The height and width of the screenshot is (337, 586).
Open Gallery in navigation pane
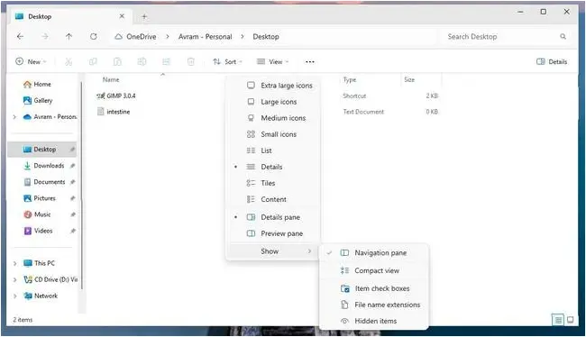(x=43, y=101)
